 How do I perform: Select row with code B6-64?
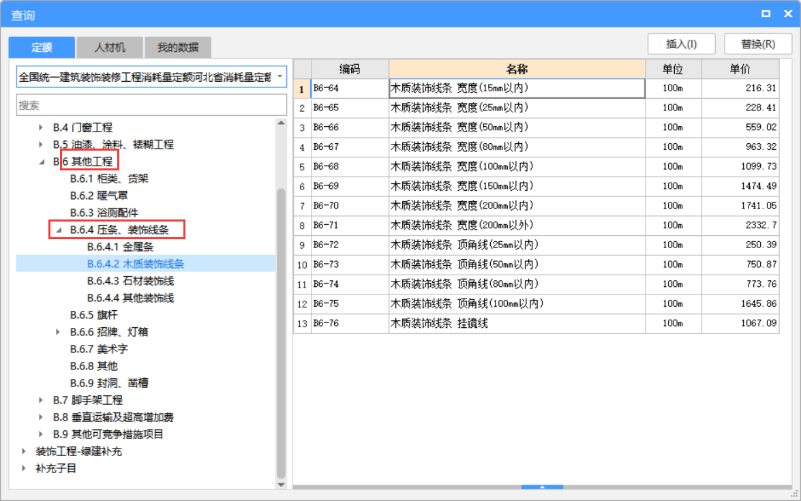(350, 89)
